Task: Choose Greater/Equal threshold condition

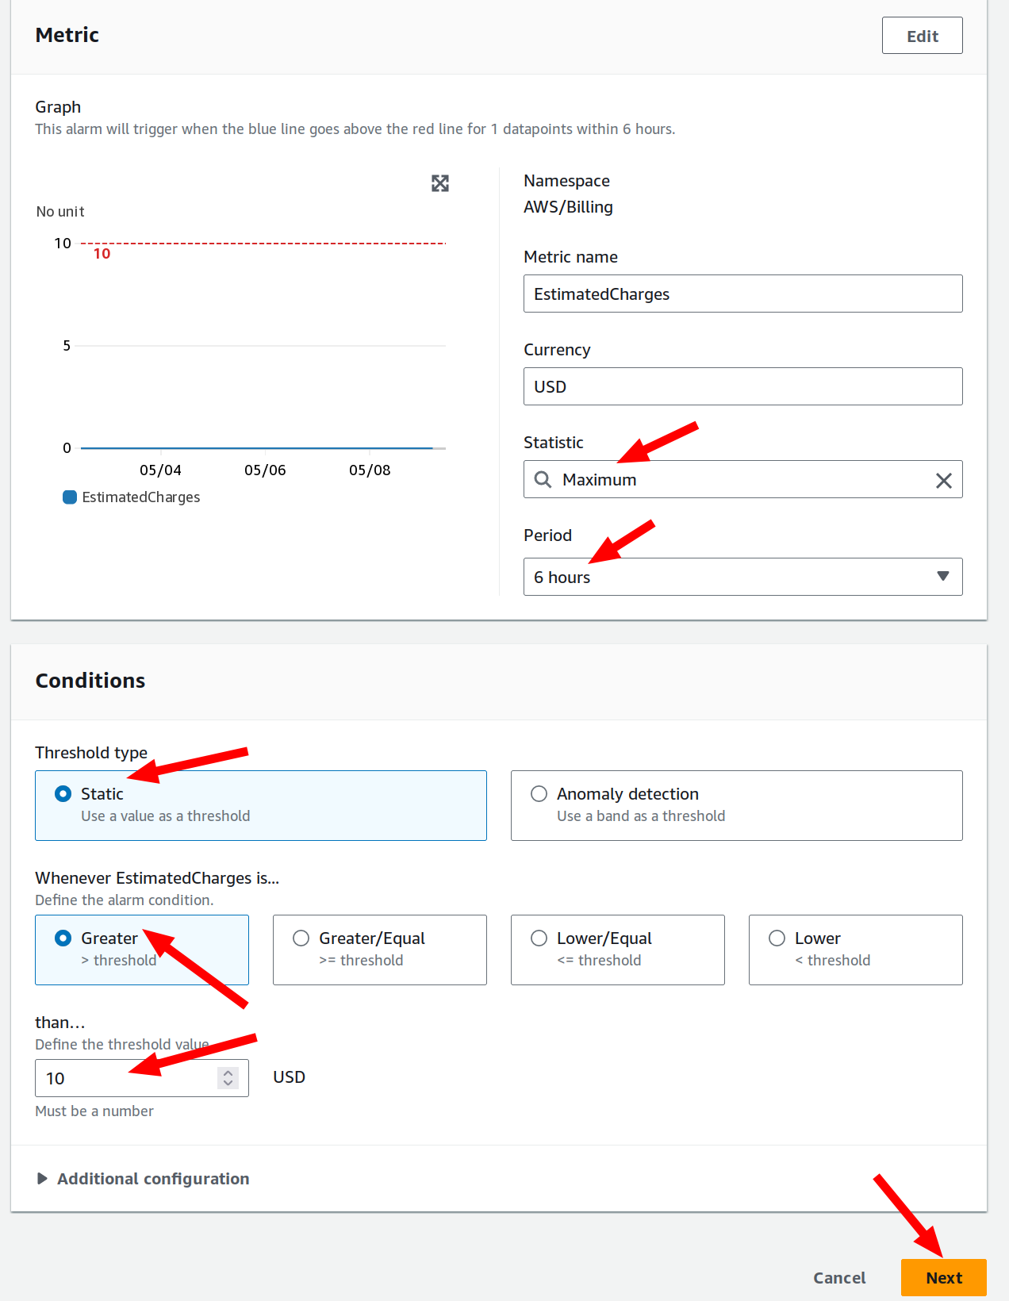Action: click(380, 950)
